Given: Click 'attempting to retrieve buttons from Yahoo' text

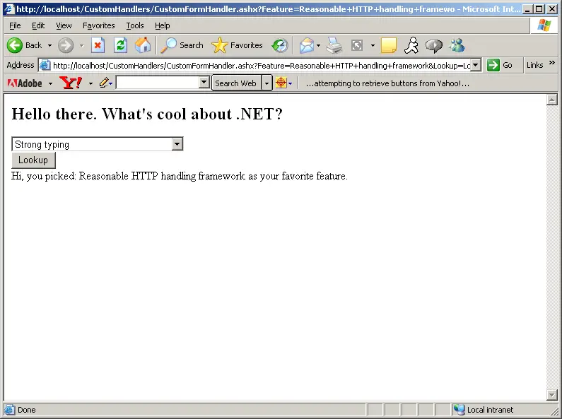Looking at the screenshot, I should (x=387, y=83).
